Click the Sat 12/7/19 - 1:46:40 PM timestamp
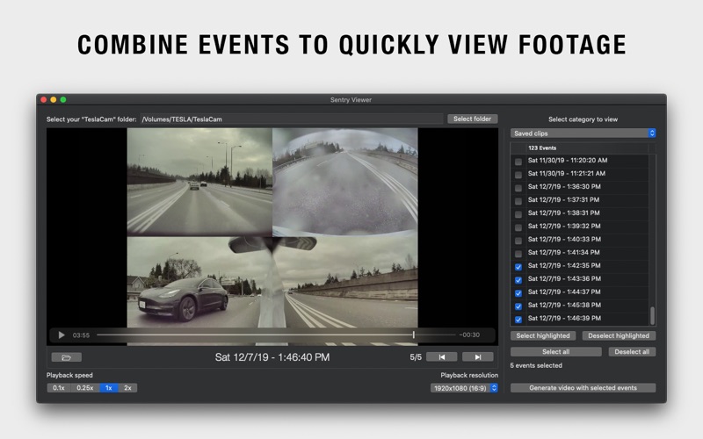 [272, 357]
